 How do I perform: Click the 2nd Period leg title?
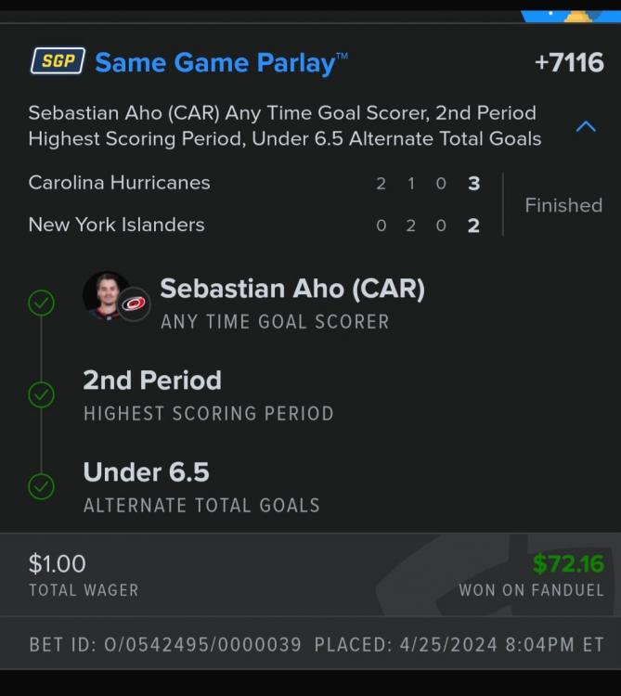click(x=152, y=380)
